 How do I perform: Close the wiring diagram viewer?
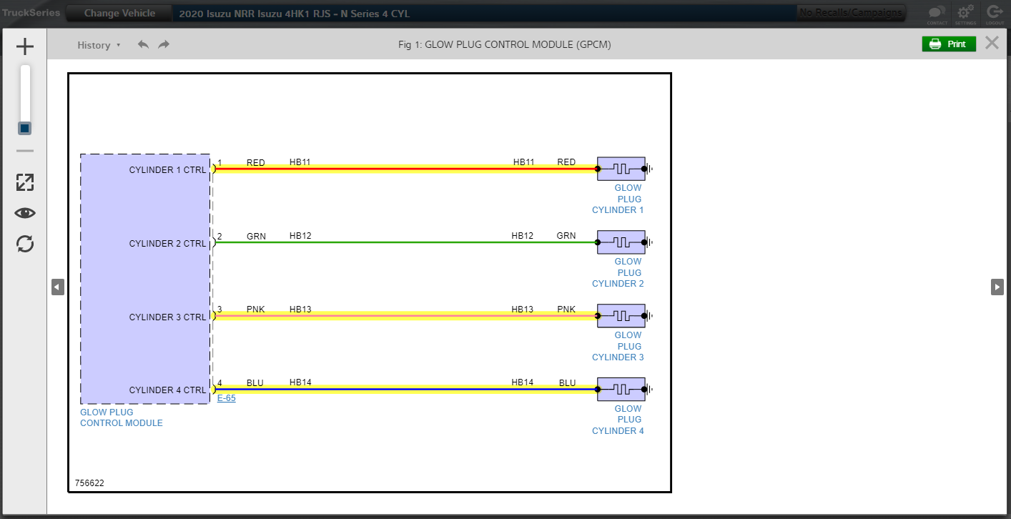point(992,43)
